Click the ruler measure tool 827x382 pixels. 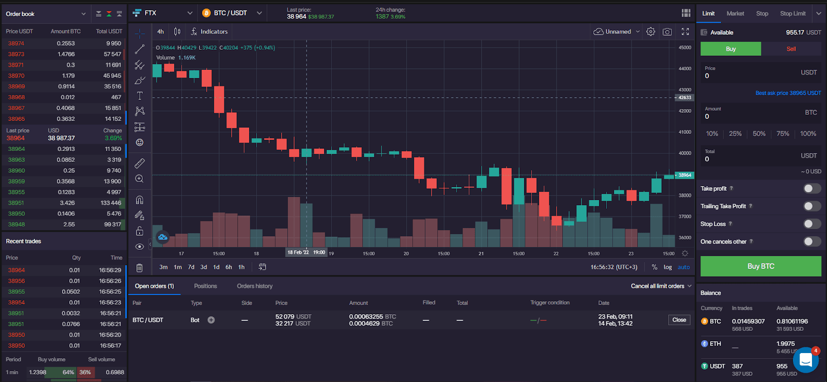[140, 163]
